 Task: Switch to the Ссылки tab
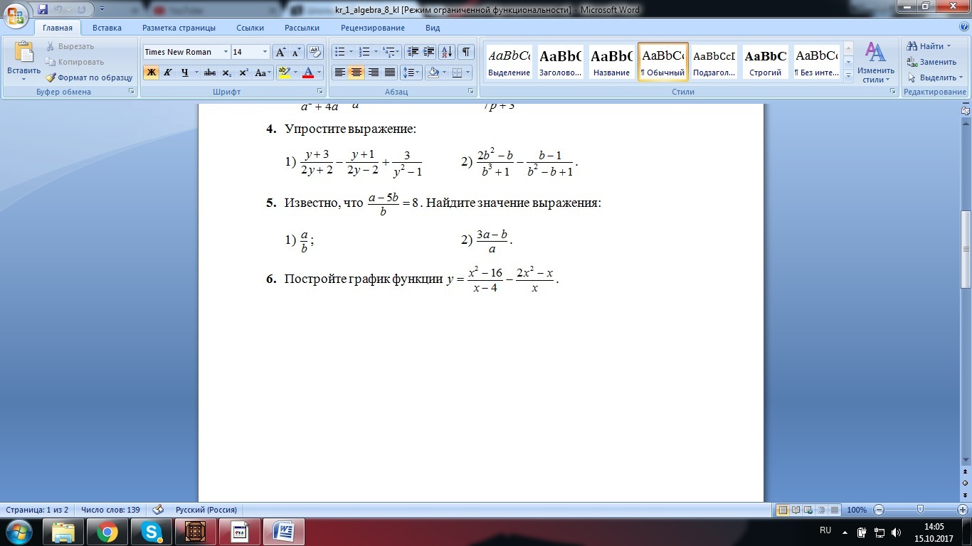(250, 28)
